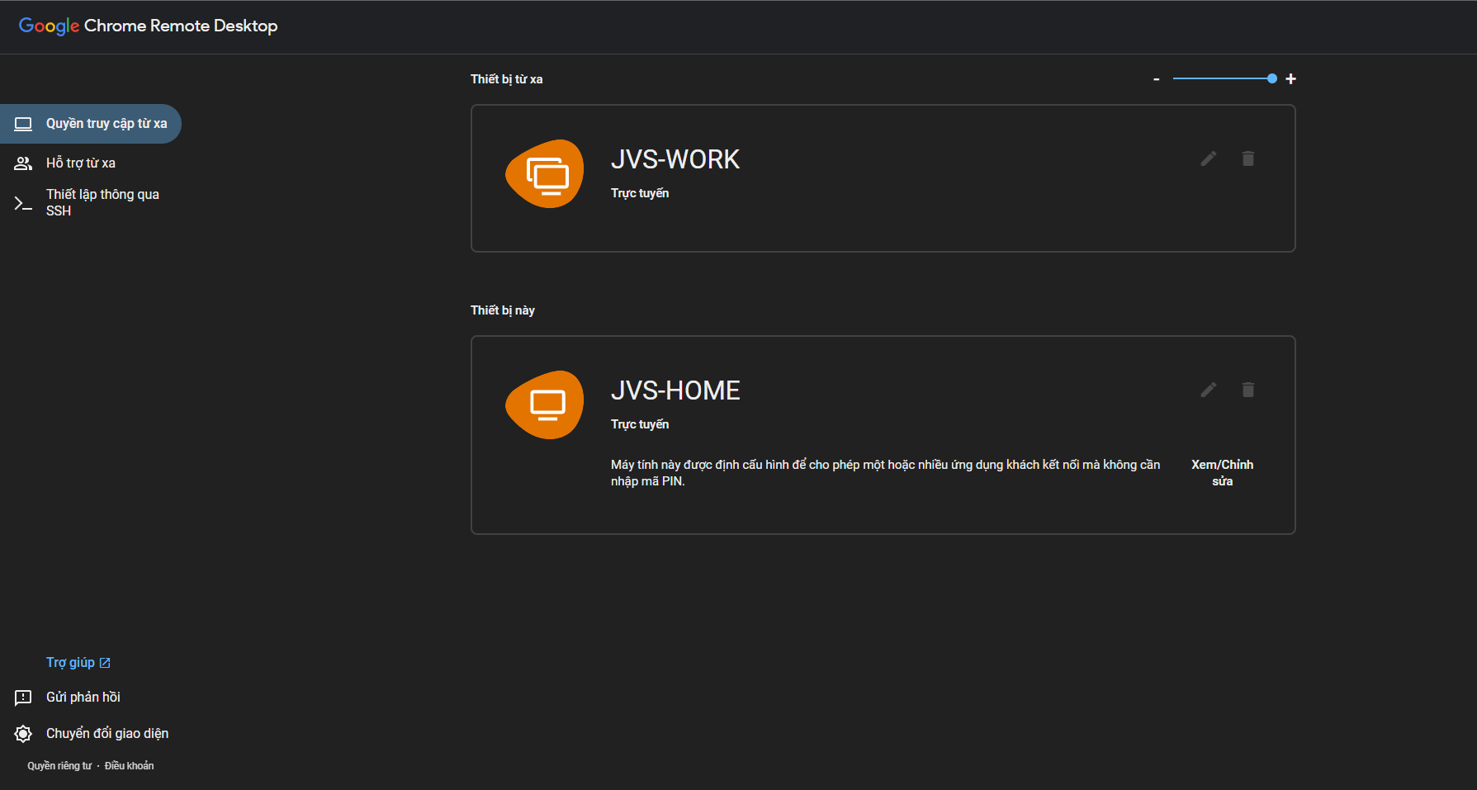Connect to the JVS-WORK device by clicking its name
Screen dimensions: 1477x790
tap(675, 159)
